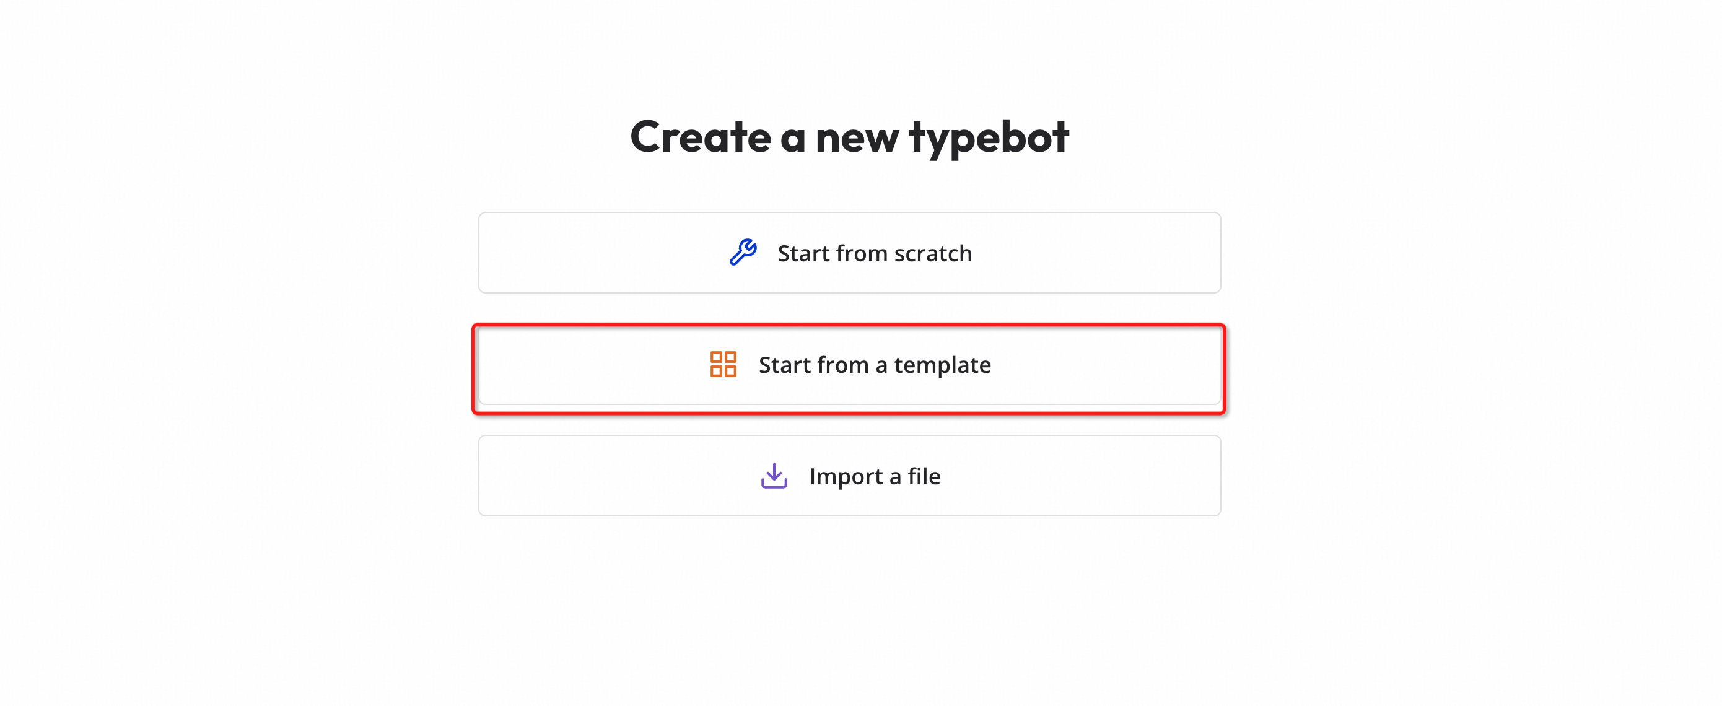The height and width of the screenshot is (706, 1722).
Task: Open the template gallery via its button
Action: (x=849, y=365)
